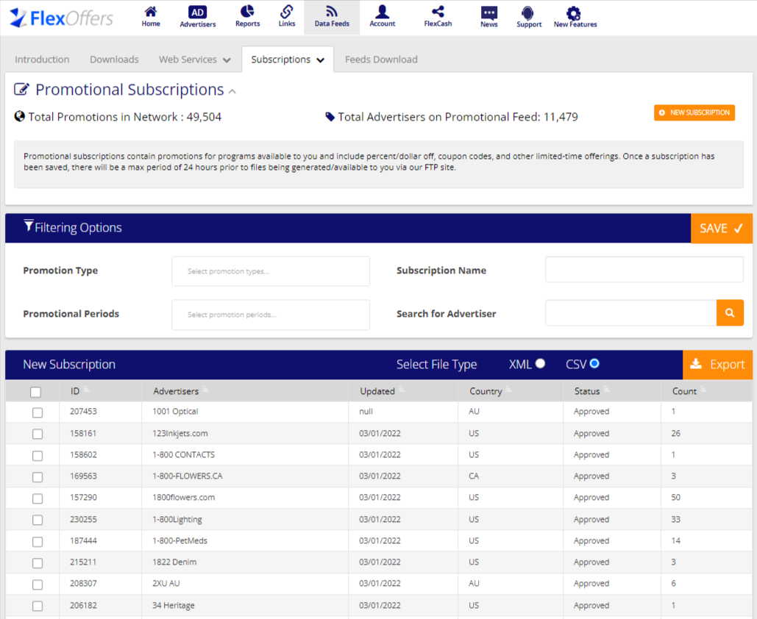The width and height of the screenshot is (757, 619).
Task: Click the edit pencil icon beside Promotional Subscriptions
Action: (21, 90)
